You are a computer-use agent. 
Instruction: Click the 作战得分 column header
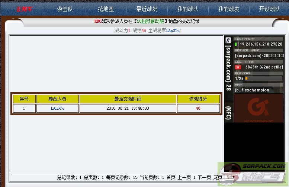coord(198,99)
